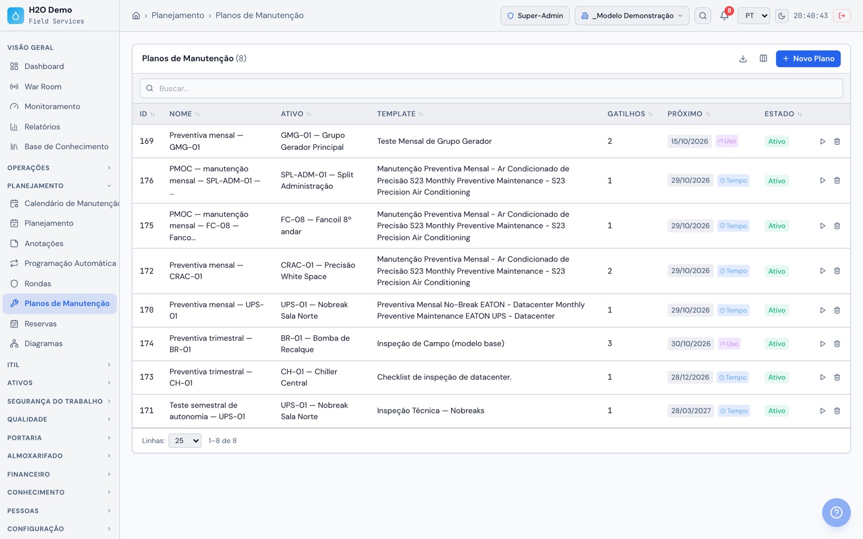Open global search magnifier in top bar
The height and width of the screenshot is (539, 863).
point(703,16)
